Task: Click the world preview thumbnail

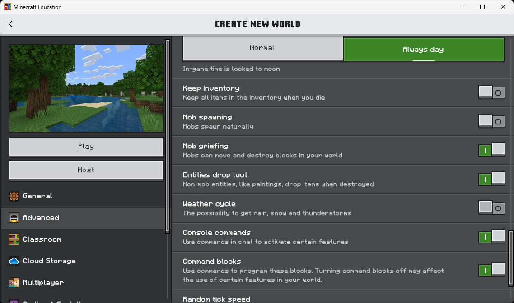Action: click(x=86, y=88)
